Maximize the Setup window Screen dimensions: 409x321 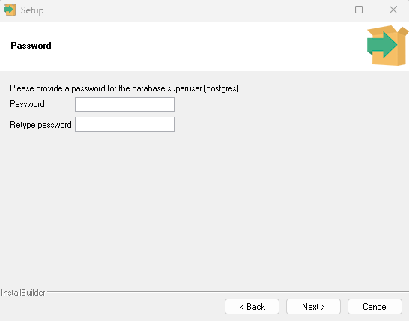(x=359, y=10)
